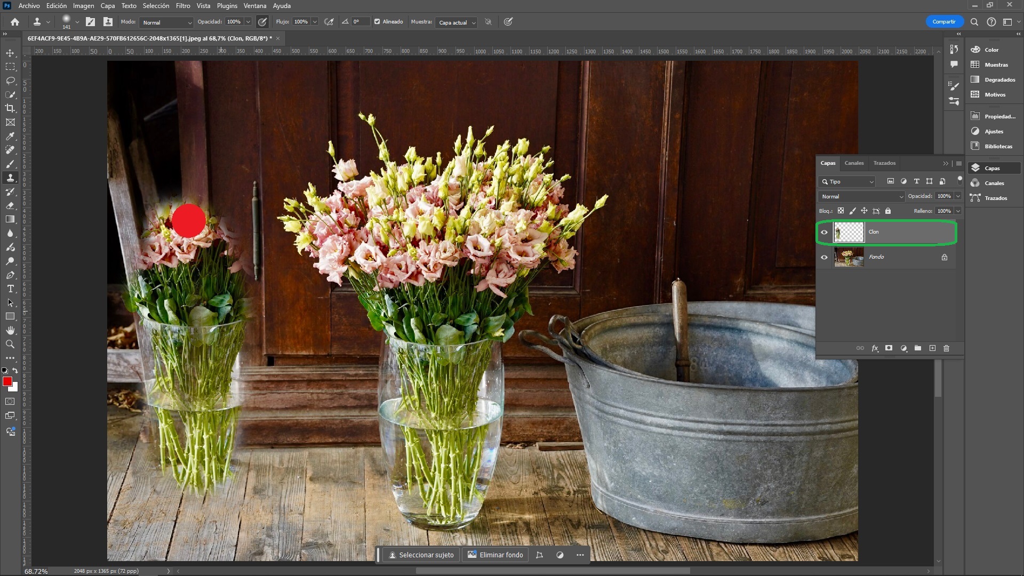This screenshot has height=576, width=1024.
Task: Open the Relleno dropdown arrow
Action: point(958,211)
